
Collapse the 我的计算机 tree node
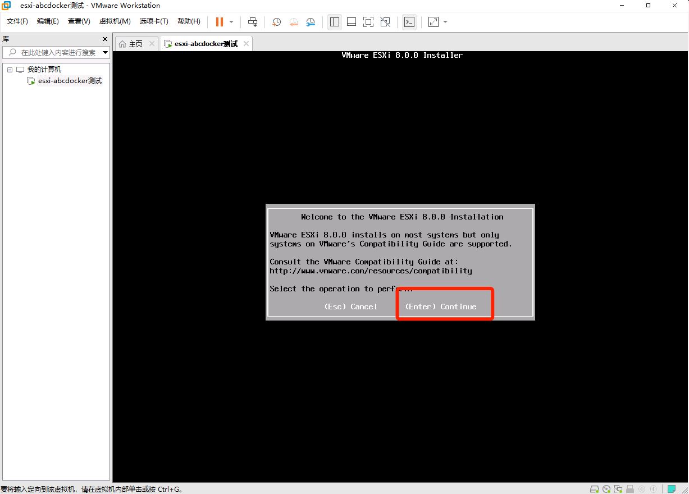pyautogui.click(x=10, y=70)
